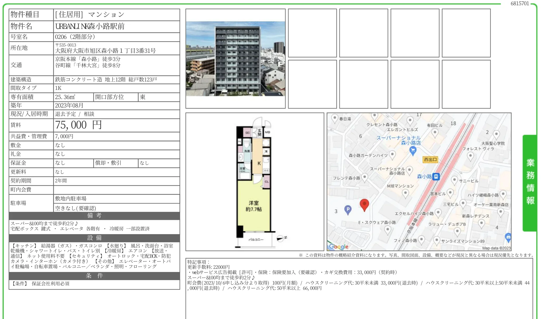
Task: Select the postal code 〒535-0013
Action: click(x=66, y=45)
